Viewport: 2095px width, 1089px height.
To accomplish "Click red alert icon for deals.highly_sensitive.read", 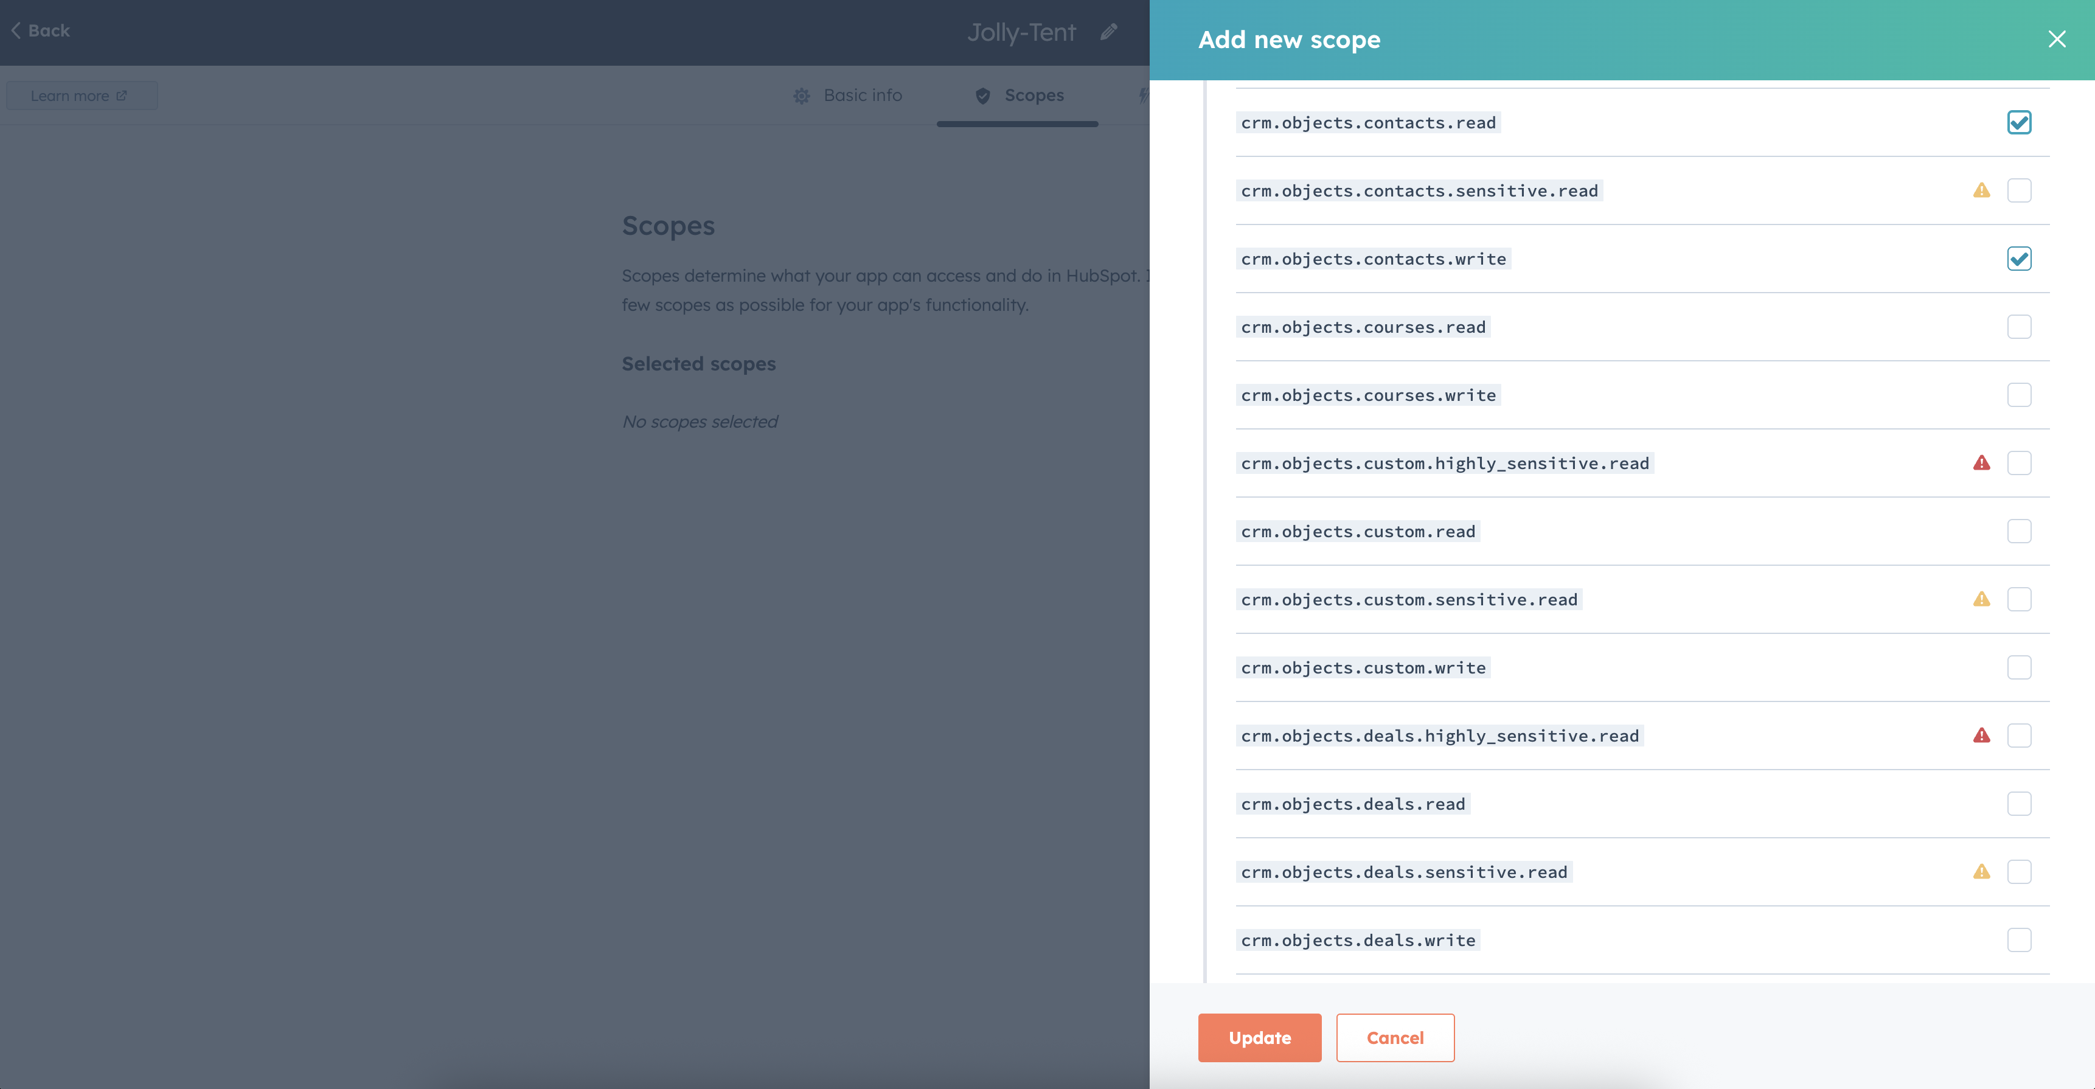I will tap(1981, 735).
